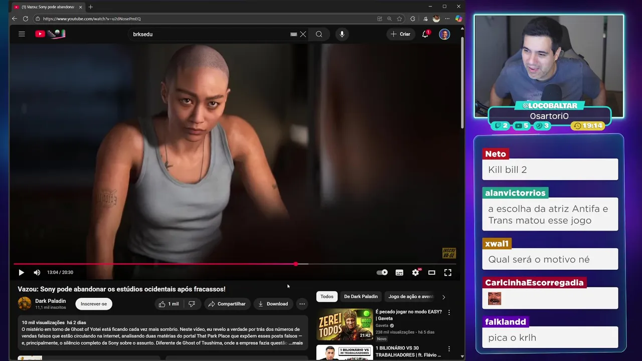Click the Inscreva-se watermark on the video
The height and width of the screenshot is (361, 642).
click(x=449, y=253)
